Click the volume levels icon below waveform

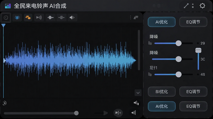(x=136, y=103)
